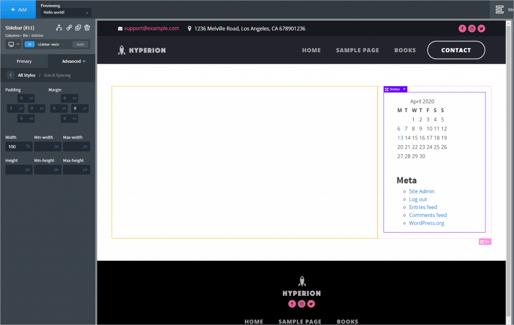This screenshot has width=514, height=325.
Task: Click Columns in the element breadcrumb
Action: [x=12, y=36]
